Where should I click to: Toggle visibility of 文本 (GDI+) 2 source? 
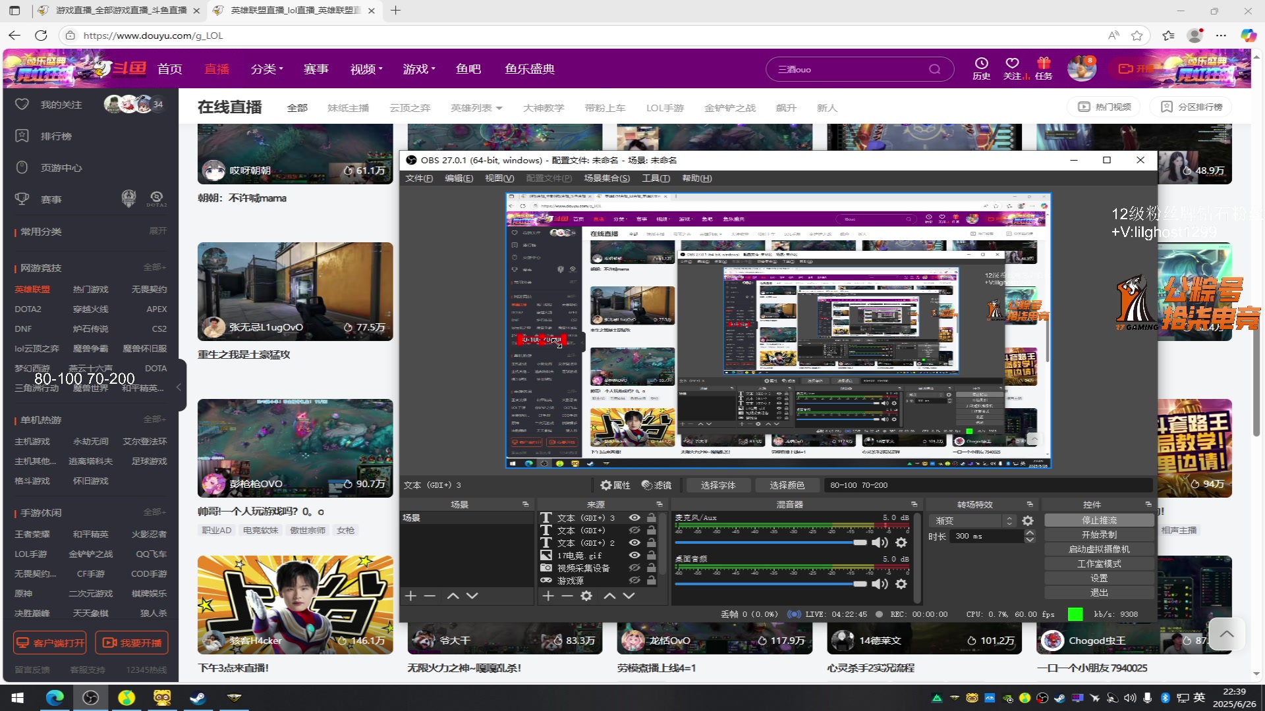634,543
